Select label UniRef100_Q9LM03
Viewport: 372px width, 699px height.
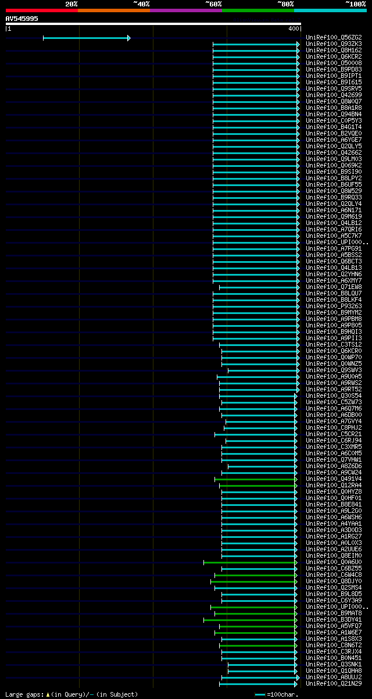coord(334,159)
